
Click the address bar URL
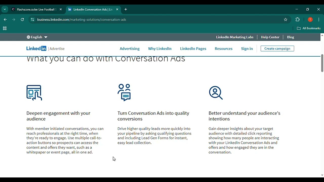pos(82,19)
